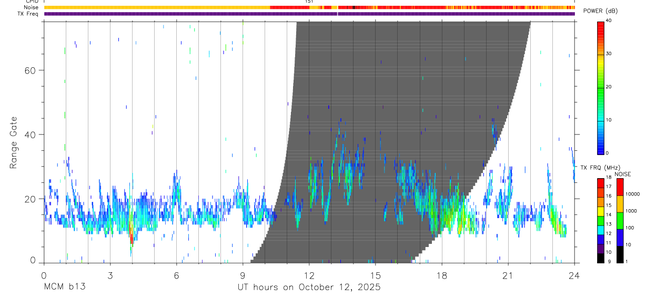The image size is (646, 298).
Task: Click the 100 label on NOISE legend
Action: pyautogui.click(x=629, y=228)
